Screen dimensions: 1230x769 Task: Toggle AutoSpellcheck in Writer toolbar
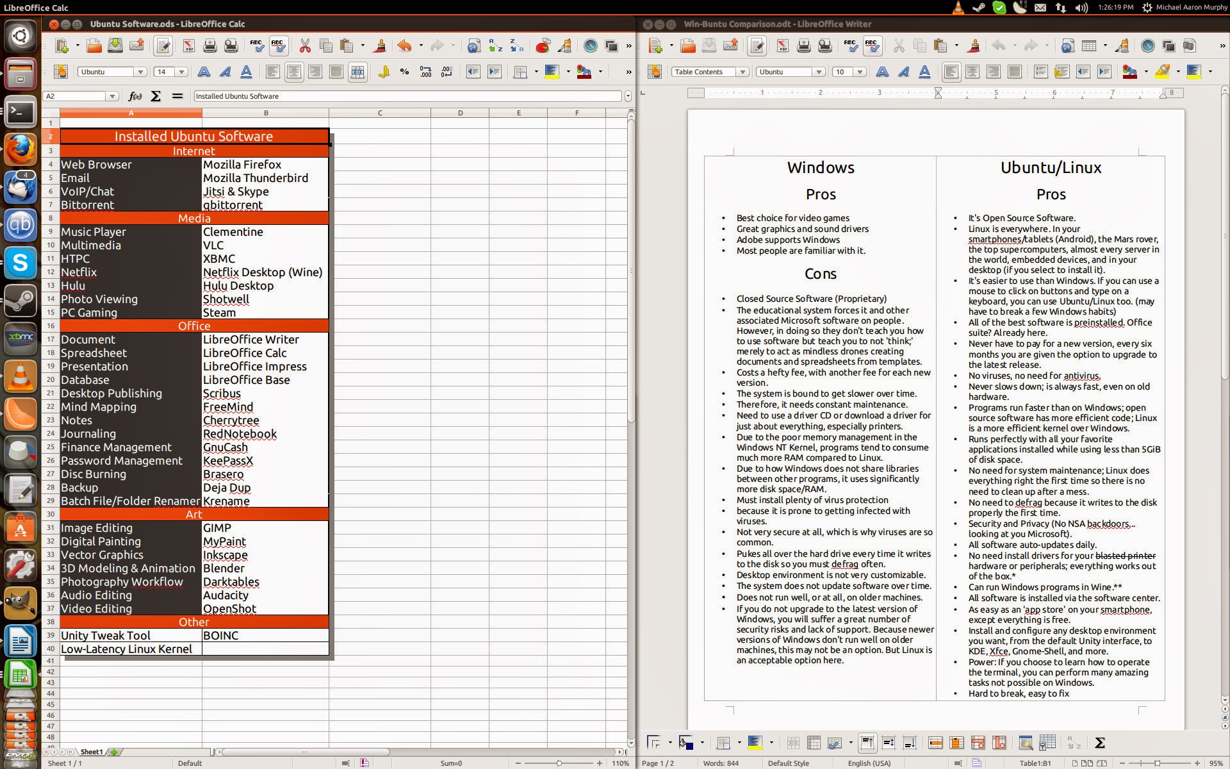point(872,45)
